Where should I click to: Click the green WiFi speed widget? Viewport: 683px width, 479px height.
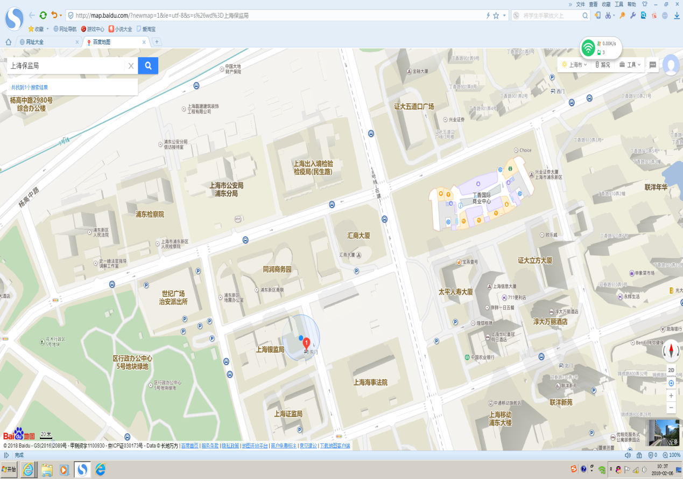click(x=601, y=48)
